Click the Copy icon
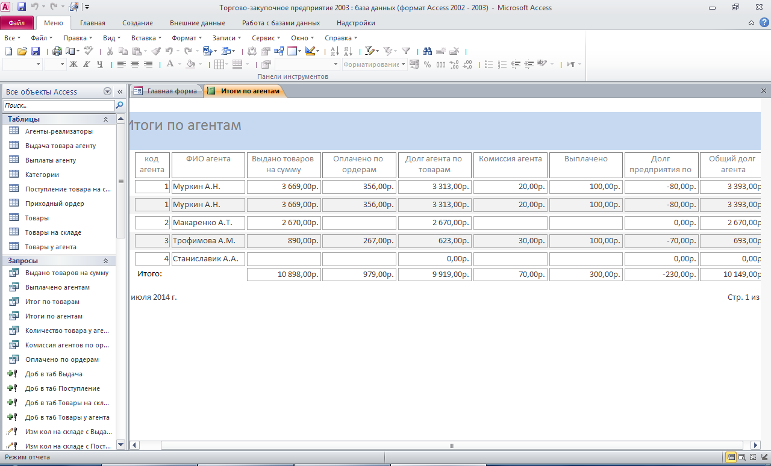 123,51
